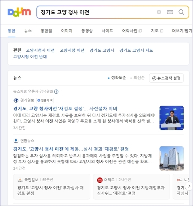Open building thumbnail of 연합뉴스 article
Image resolution: width=193 pixels, height=206 pixels.
(x=171, y=158)
